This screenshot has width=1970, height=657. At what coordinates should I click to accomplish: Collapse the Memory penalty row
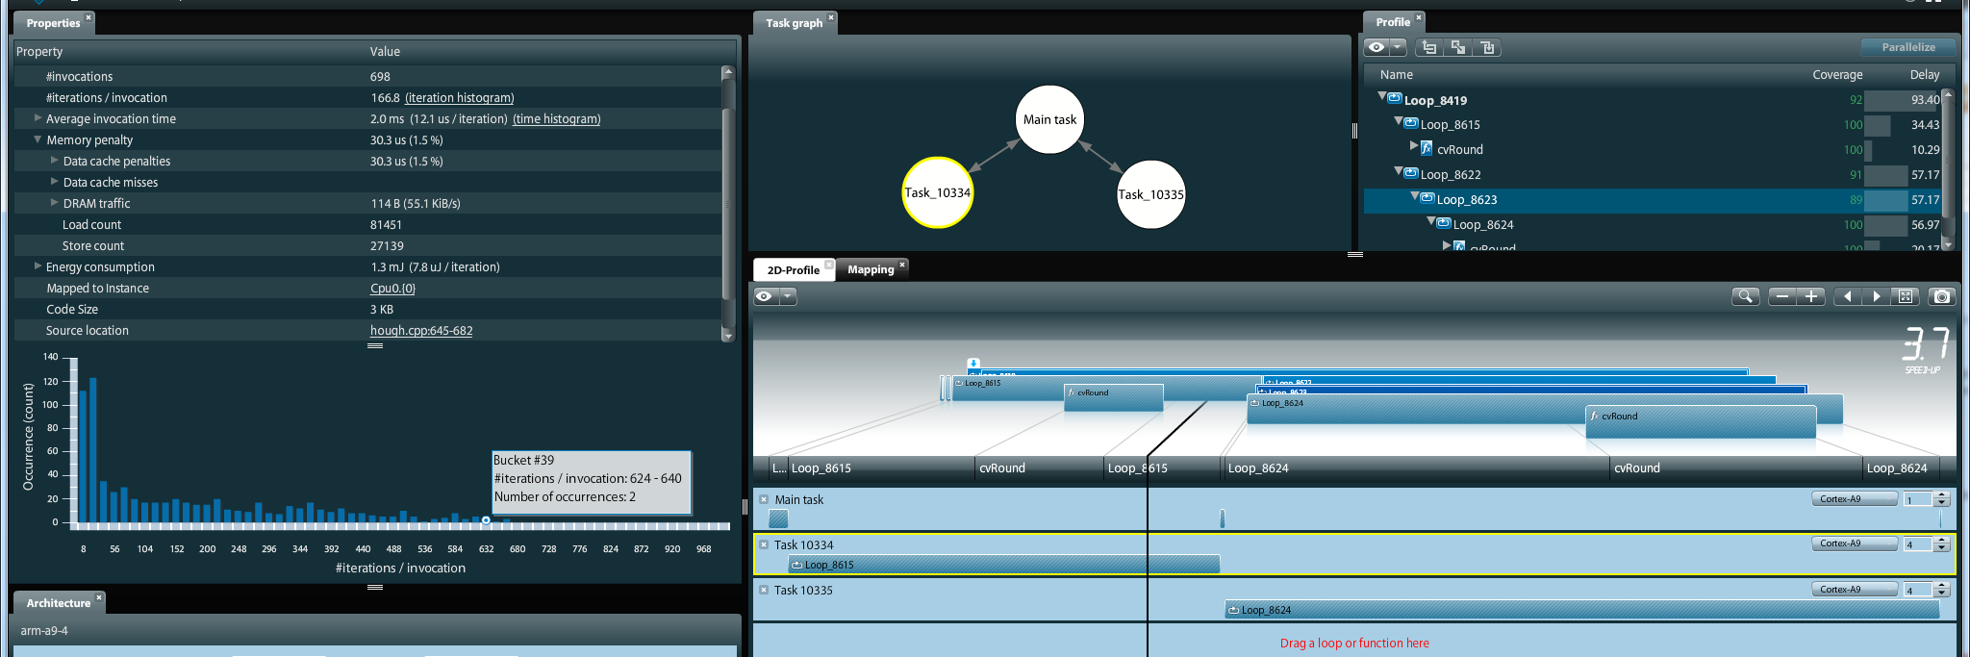click(38, 139)
